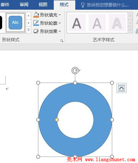This screenshot has width=138, height=163.
Task: Click the top-middle sizing handle
Action: coord(75,83)
